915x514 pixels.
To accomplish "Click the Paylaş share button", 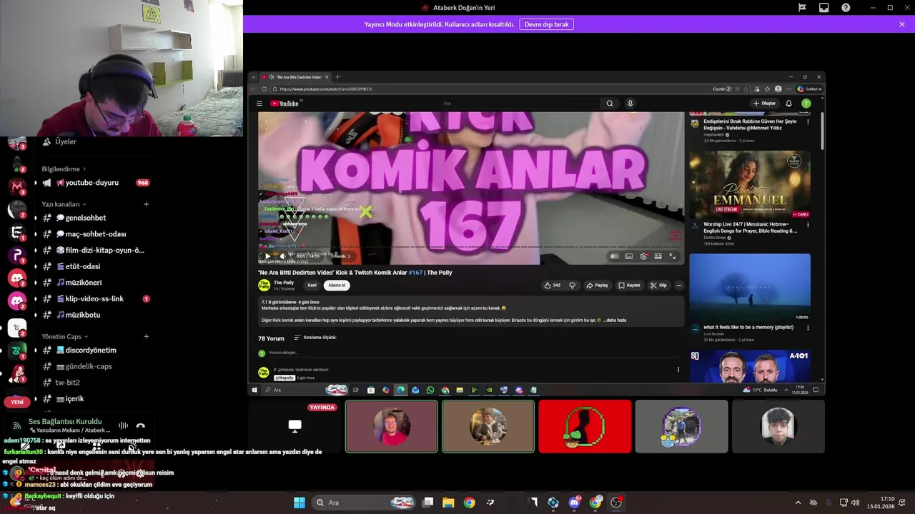I will (x=597, y=286).
